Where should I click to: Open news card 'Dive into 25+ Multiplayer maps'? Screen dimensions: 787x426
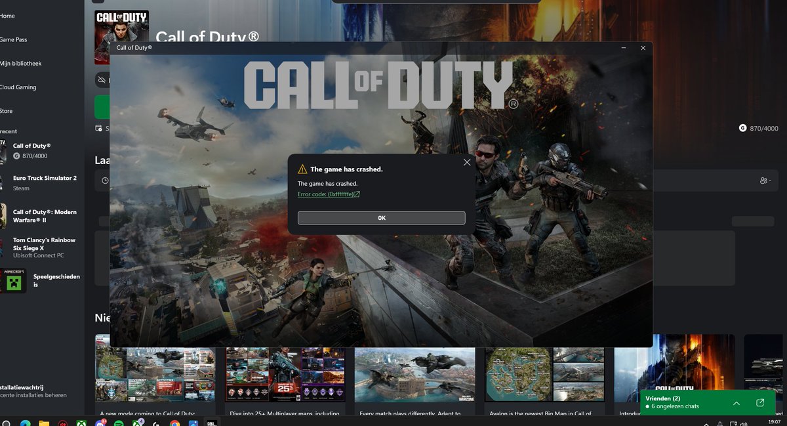click(285, 374)
